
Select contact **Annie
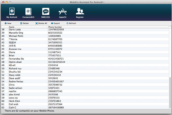13,39
